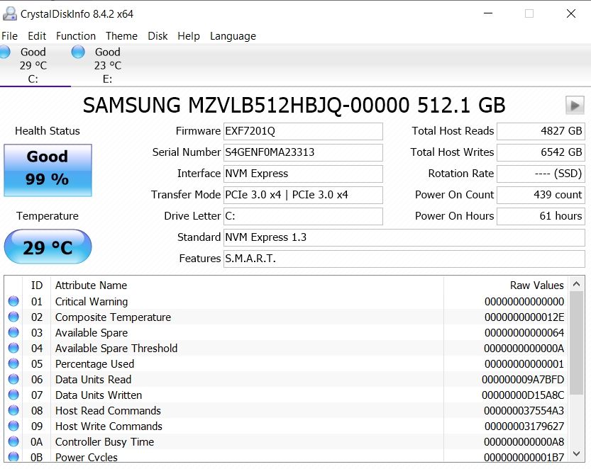Click the status dot for Host Write Commands
591x469 pixels.
coord(13,426)
